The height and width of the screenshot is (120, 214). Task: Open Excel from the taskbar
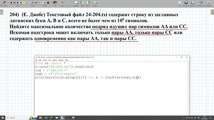[46, 118]
